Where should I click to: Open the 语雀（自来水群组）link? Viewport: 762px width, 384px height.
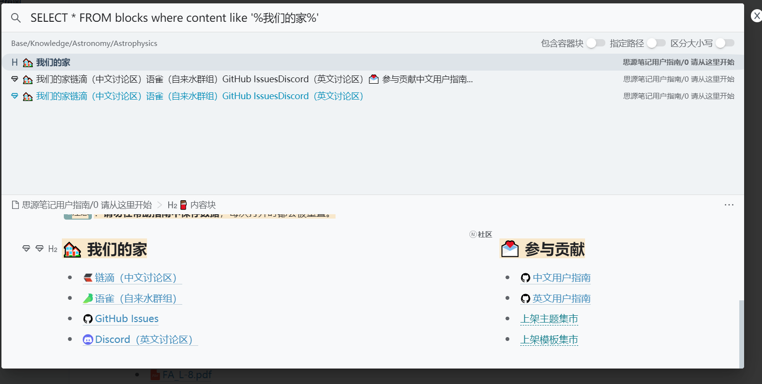coord(136,298)
